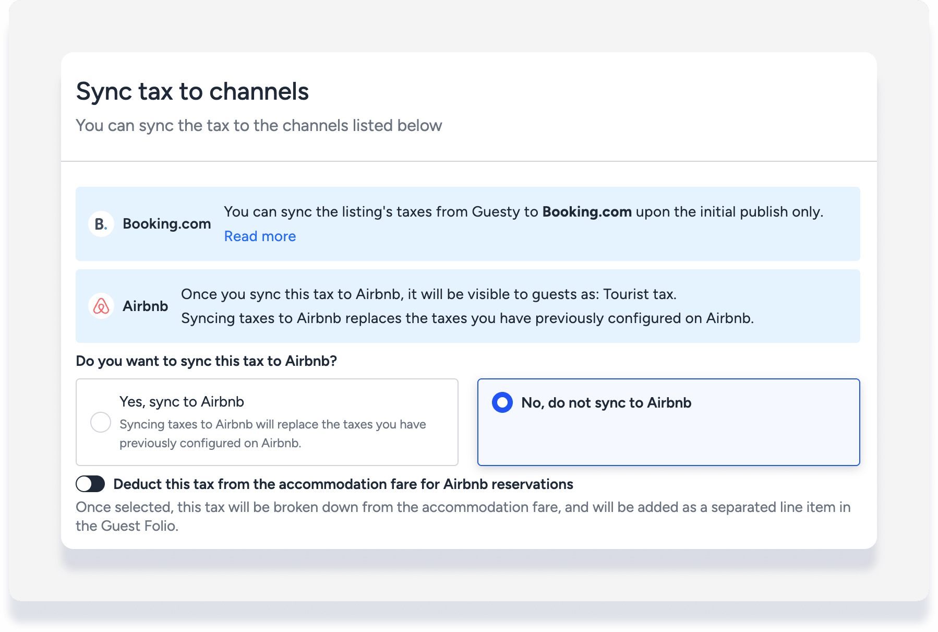Open the "Read more" link
Viewport: 938px width, 632px height.
(x=260, y=236)
